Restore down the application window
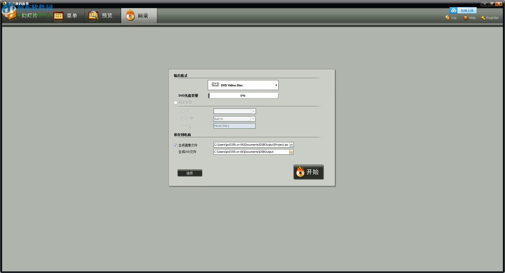 coord(492,4)
